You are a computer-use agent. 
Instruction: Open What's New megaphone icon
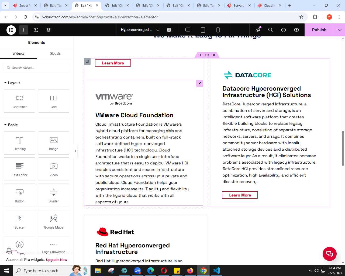click(x=258, y=30)
